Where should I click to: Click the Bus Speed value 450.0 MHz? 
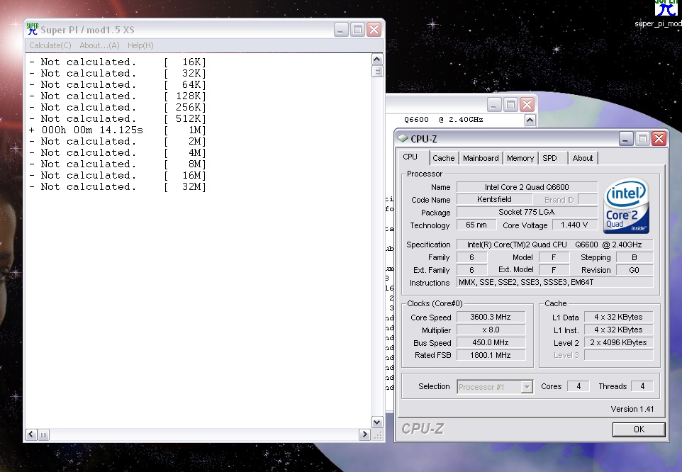click(491, 342)
